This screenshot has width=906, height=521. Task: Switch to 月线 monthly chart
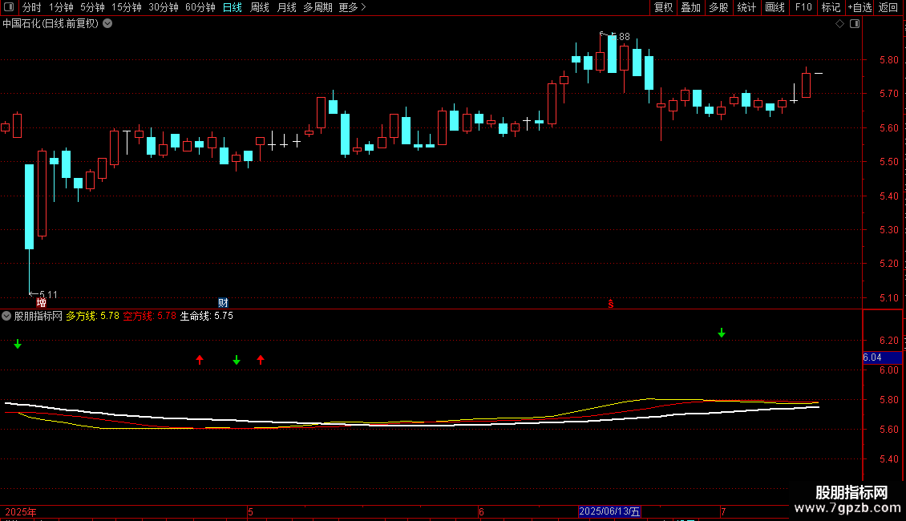[286, 7]
